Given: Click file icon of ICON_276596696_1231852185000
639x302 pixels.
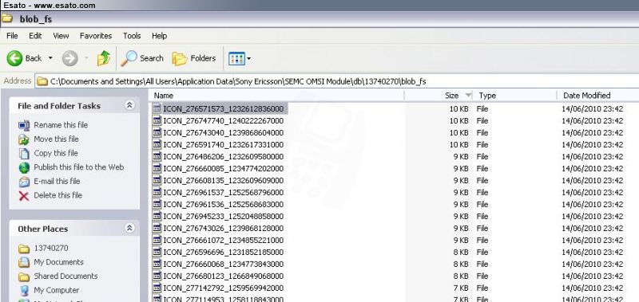Looking at the screenshot, I should [x=157, y=252].
